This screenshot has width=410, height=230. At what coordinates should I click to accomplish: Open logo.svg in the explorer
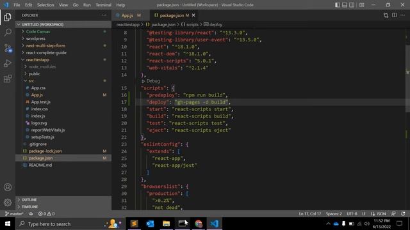(x=39, y=123)
